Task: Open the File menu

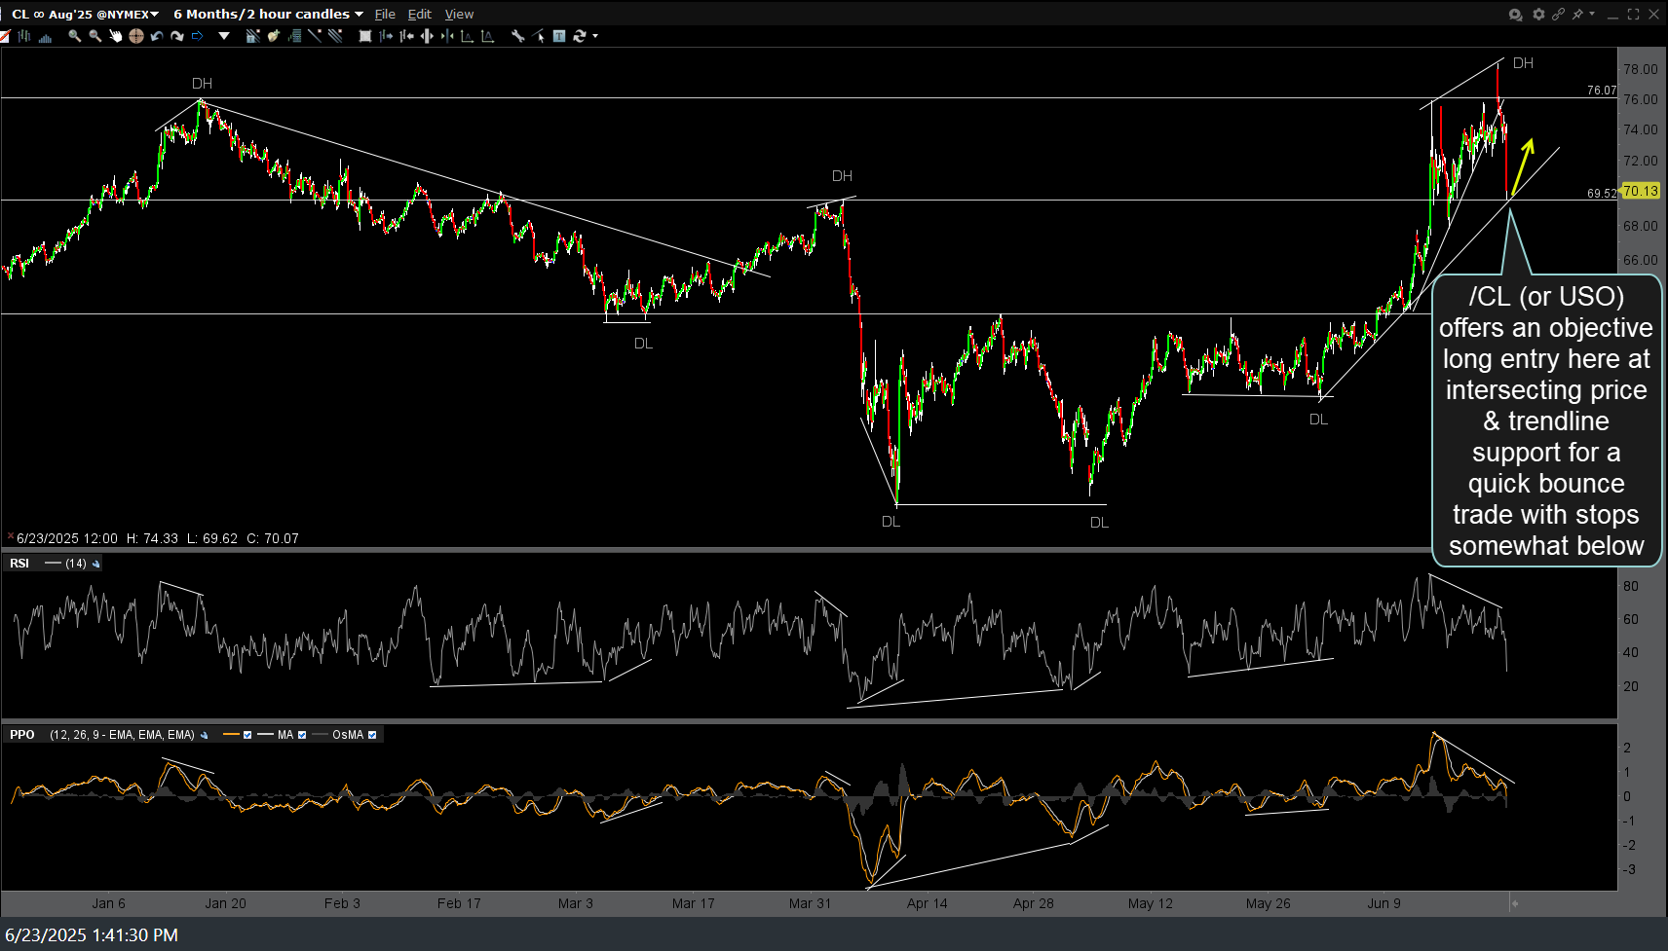Action: pyautogui.click(x=385, y=14)
